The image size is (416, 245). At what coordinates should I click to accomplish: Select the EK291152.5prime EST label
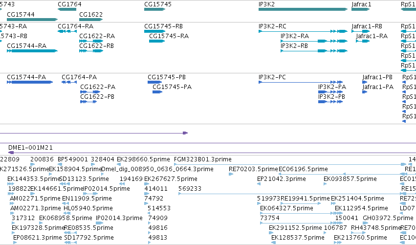tap(295, 228)
